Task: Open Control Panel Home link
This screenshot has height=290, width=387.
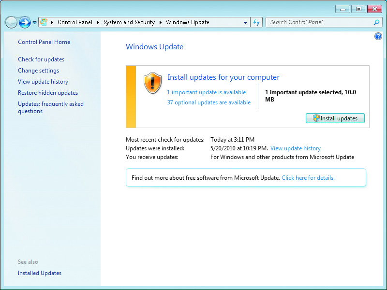Action: click(44, 42)
